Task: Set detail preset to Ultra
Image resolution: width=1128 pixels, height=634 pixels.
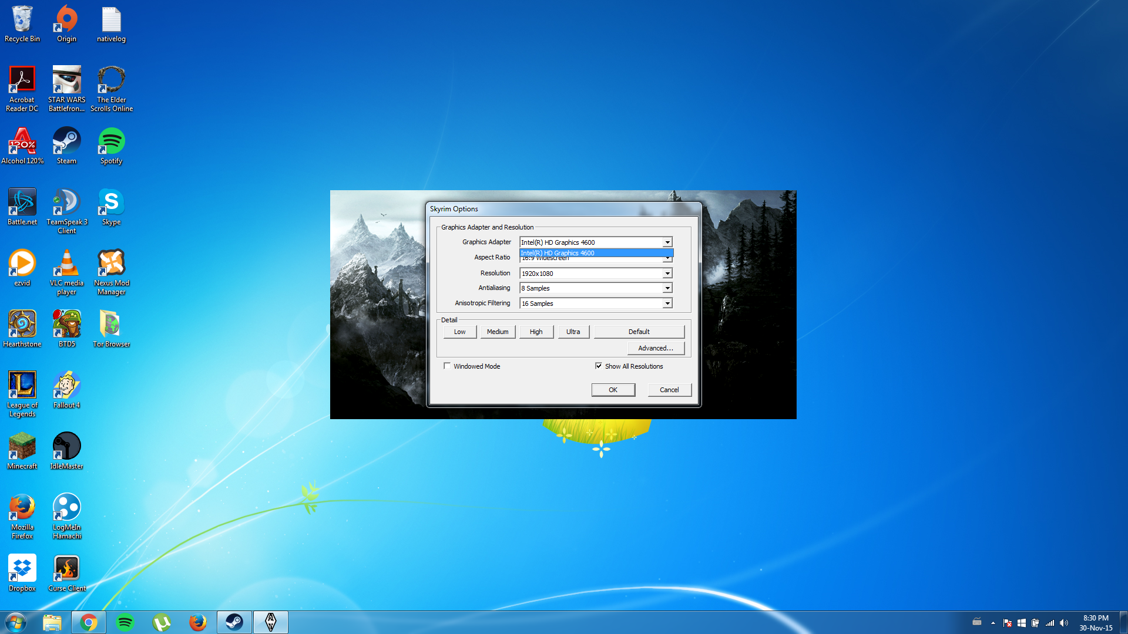Action: pyautogui.click(x=573, y=332)
